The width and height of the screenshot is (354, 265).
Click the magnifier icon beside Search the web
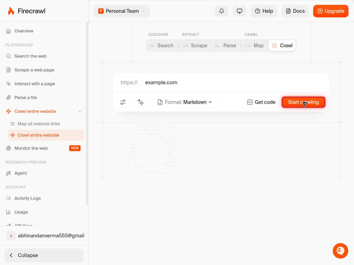[8, 56]
